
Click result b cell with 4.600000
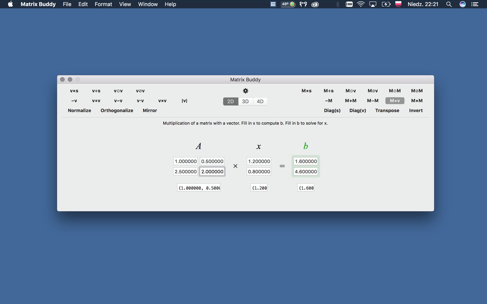pos(306,171)
